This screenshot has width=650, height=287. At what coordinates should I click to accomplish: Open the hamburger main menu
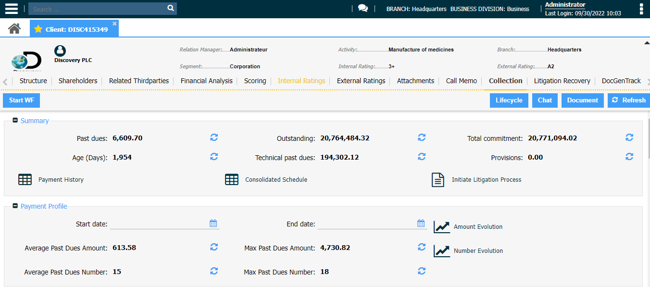pyautogui.click(x=11, y=9)
